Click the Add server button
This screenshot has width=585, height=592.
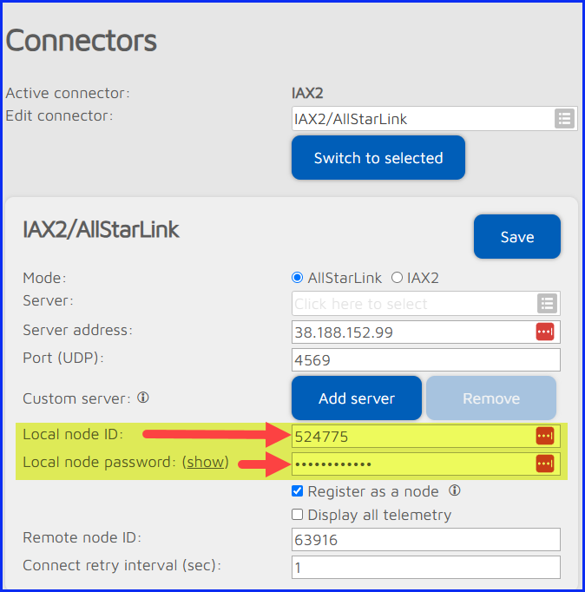pyautogui.click(x=357, y=398)
